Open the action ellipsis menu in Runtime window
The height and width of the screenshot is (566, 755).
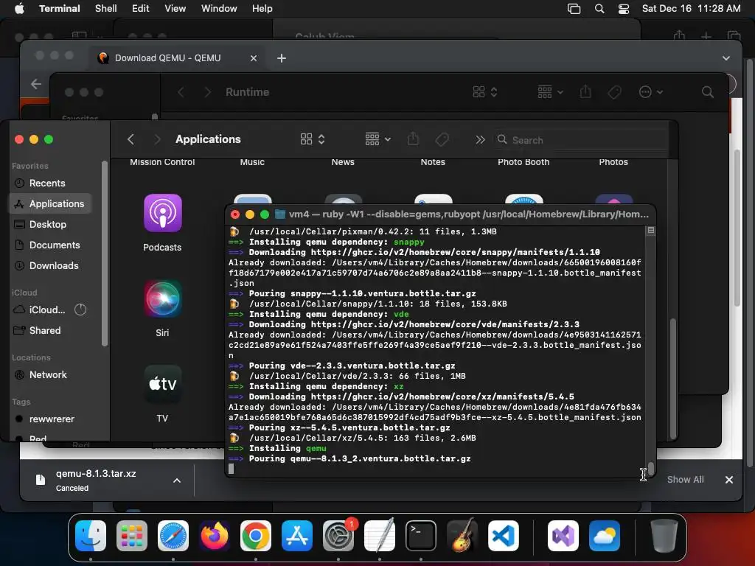coord(650,92)
